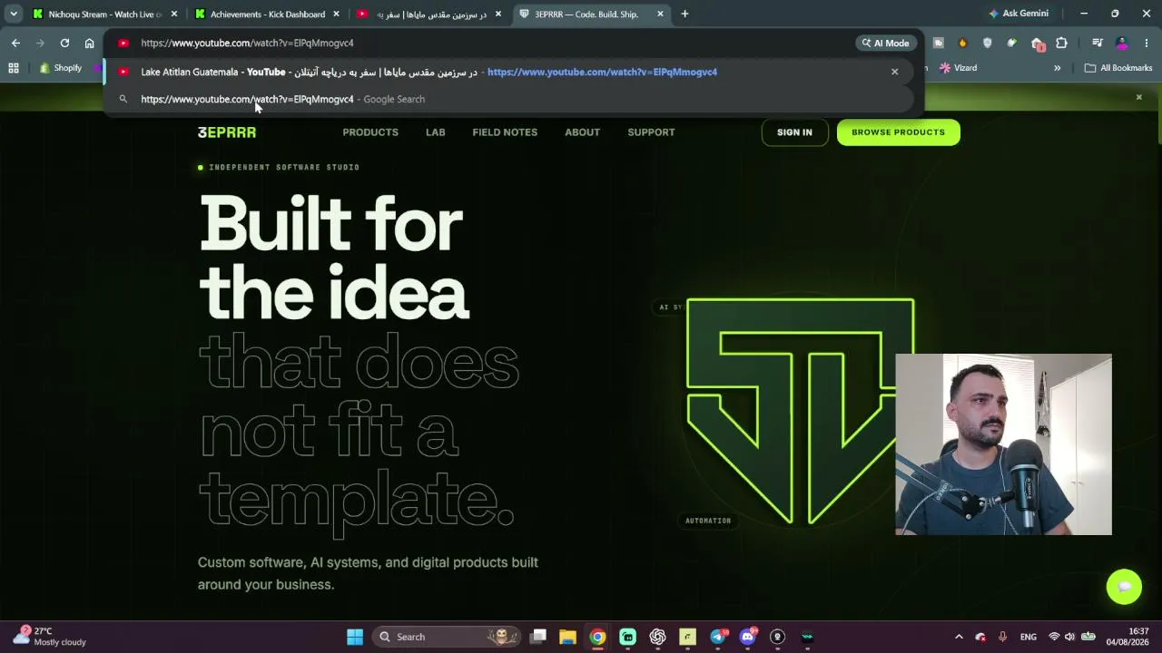This screenshot has height=653, width=1162.
Task: Open the circular app icon after Discord on taskbar
Action: coord(777,637)
